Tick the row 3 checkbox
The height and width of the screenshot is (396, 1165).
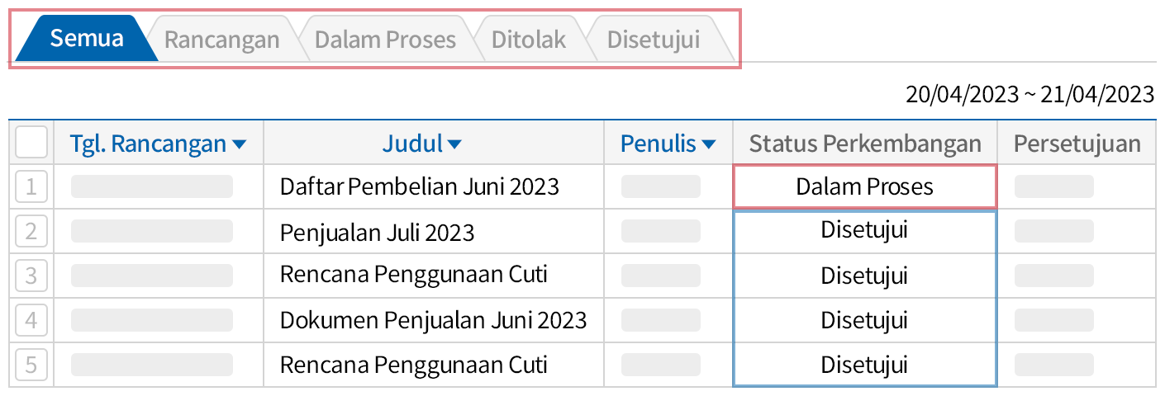tap(31, 275)
